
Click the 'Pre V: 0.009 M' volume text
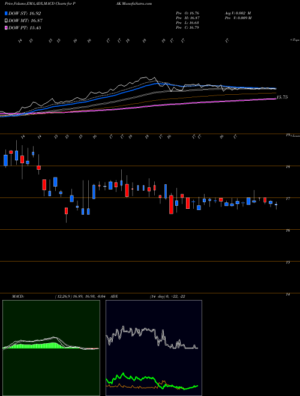coord(238,18)
